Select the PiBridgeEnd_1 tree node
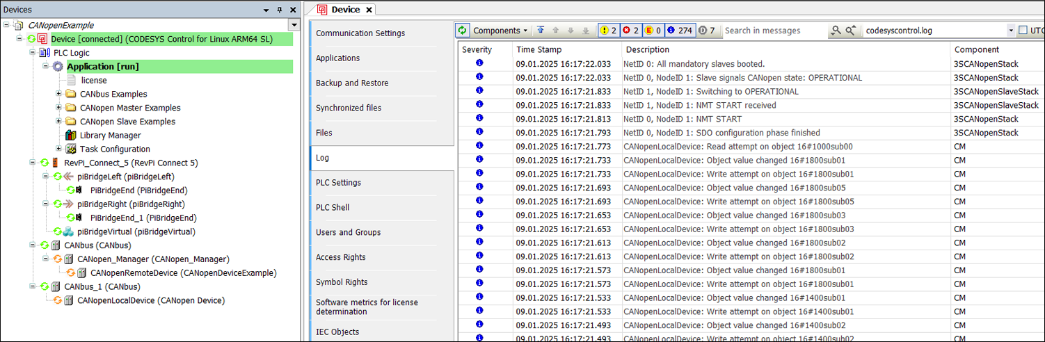 (x=143, y=218)
